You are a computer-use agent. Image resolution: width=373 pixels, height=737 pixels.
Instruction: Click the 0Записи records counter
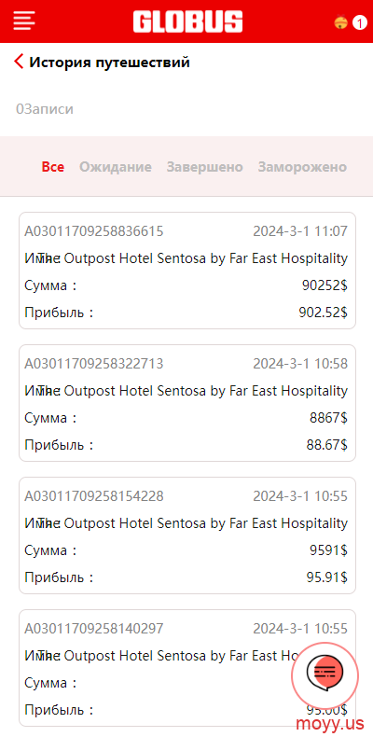(x=45, y=109)
